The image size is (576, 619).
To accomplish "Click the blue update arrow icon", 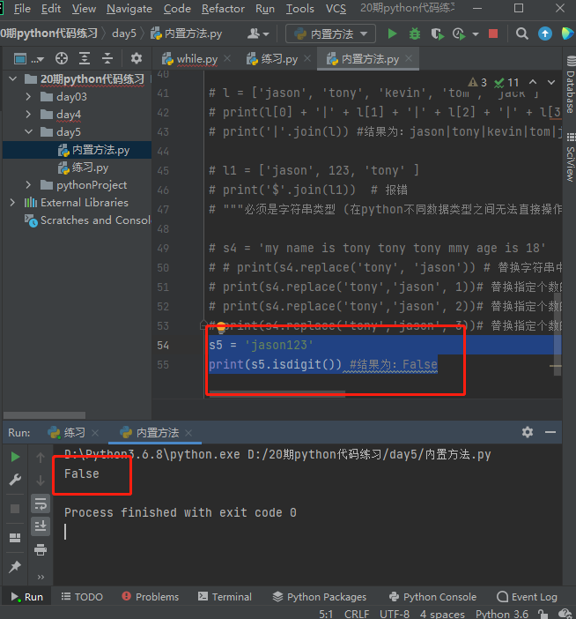I will tap(545, 34).
